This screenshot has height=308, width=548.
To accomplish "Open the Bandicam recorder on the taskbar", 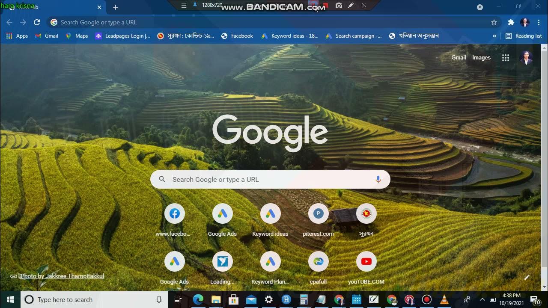I will pyautogui.click(x=427, y=300).
